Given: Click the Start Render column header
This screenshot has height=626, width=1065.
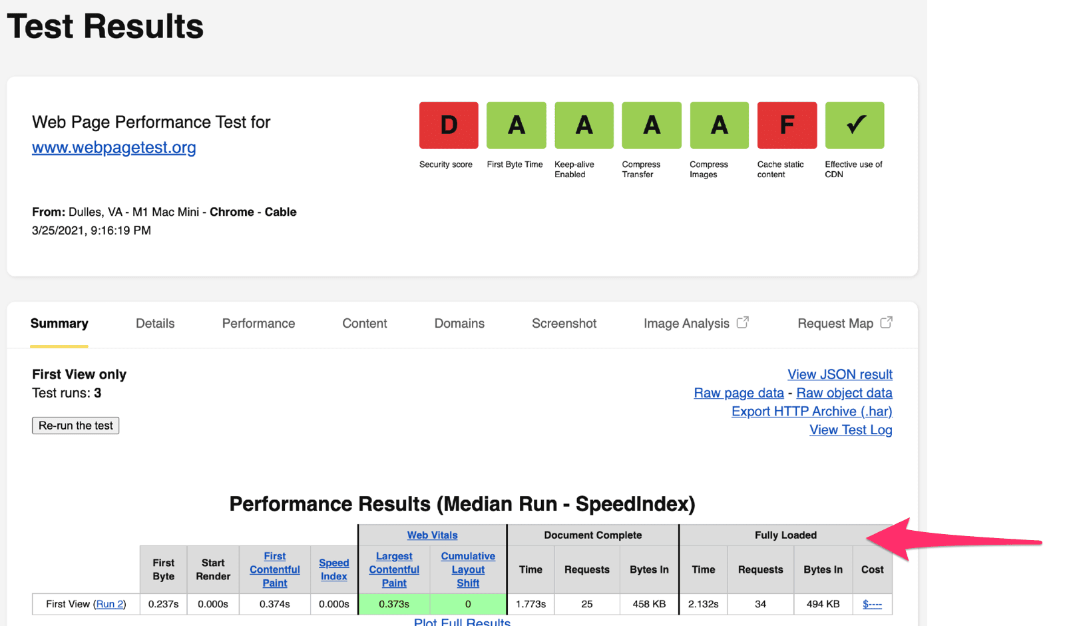Looking at the screenshot, I should 213,569.
